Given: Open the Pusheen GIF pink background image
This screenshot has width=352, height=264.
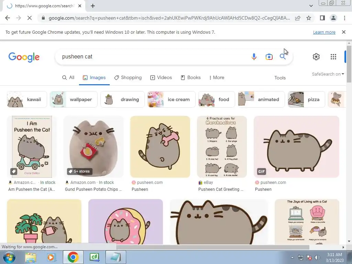Looking at the screenshot, I should point(296,146).
